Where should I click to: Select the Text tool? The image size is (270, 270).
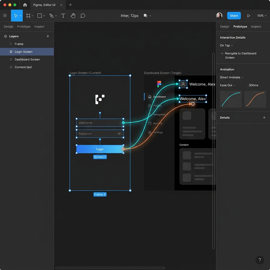click(63, 16)
